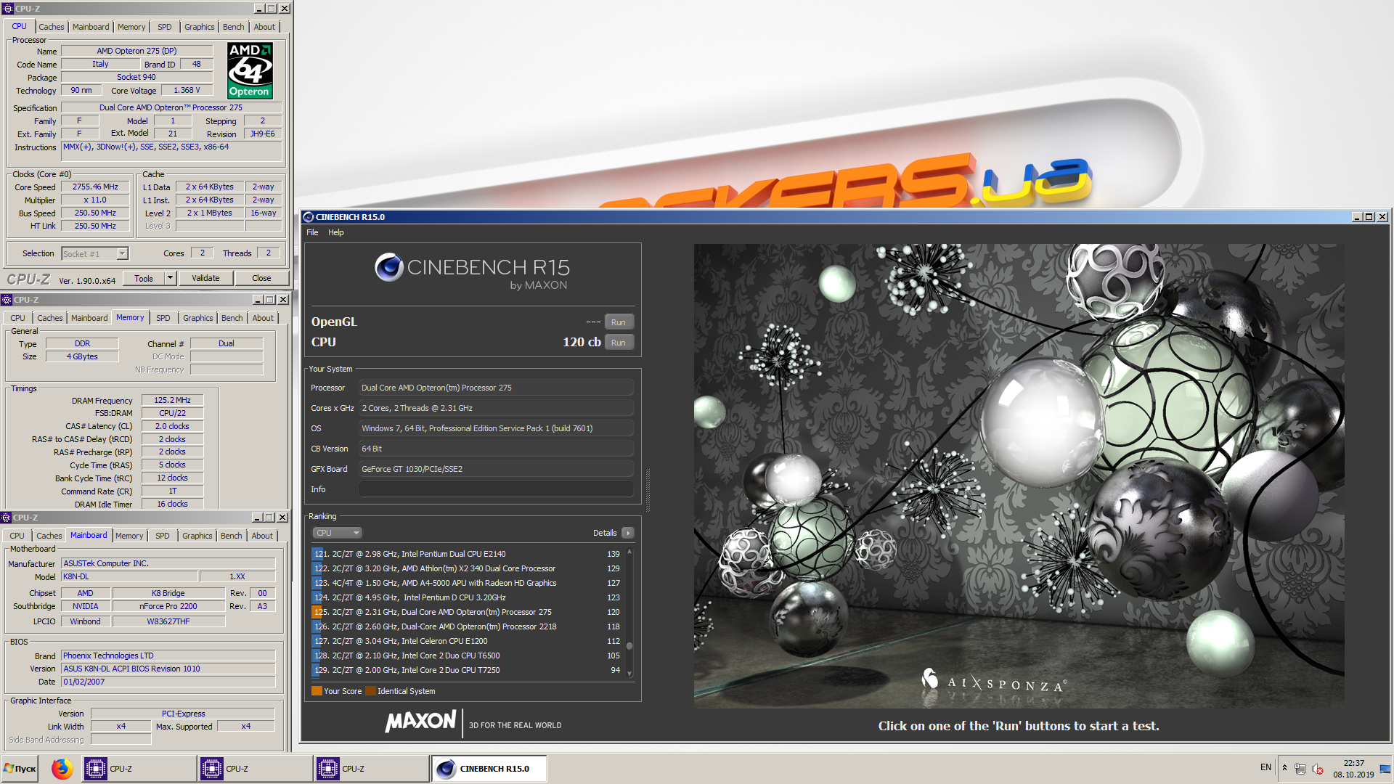Screen dimensions: 1394x784
Task: Click the Cores x GHz value field
Action: [x=496, y=408]
